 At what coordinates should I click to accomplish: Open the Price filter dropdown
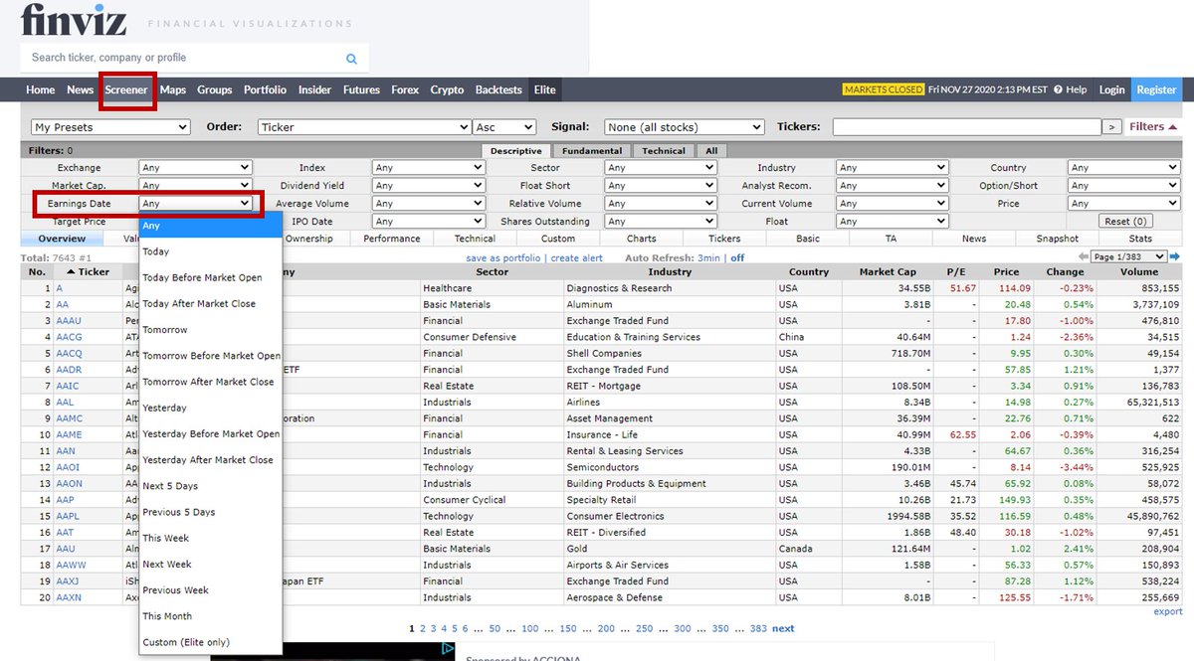click(x=1123, y=203)
